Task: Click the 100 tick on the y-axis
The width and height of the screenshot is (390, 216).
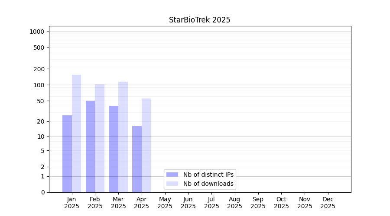Action: 39,85
